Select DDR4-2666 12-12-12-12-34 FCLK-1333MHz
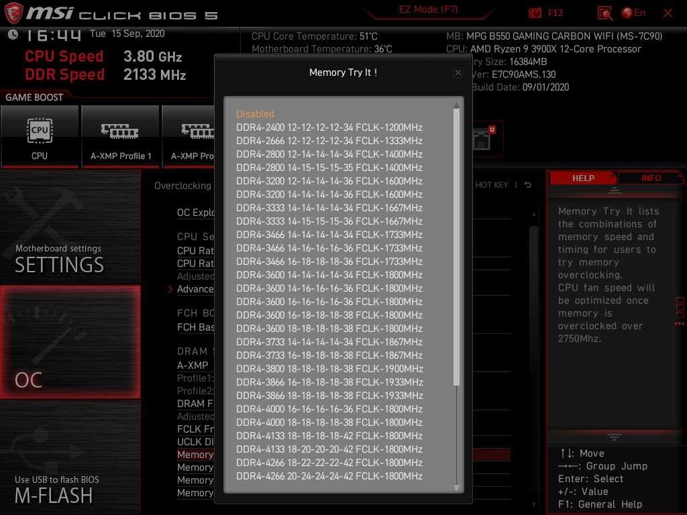This screenshot has height=515, width=687. coord(329,141)
